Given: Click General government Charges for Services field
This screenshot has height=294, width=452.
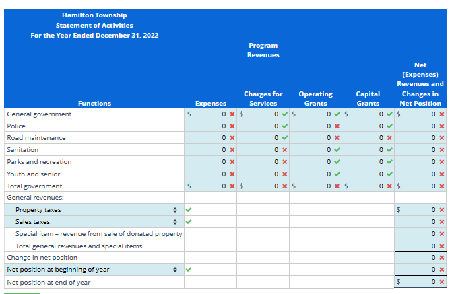Looking at the screenshot, I should pos(263,114).
